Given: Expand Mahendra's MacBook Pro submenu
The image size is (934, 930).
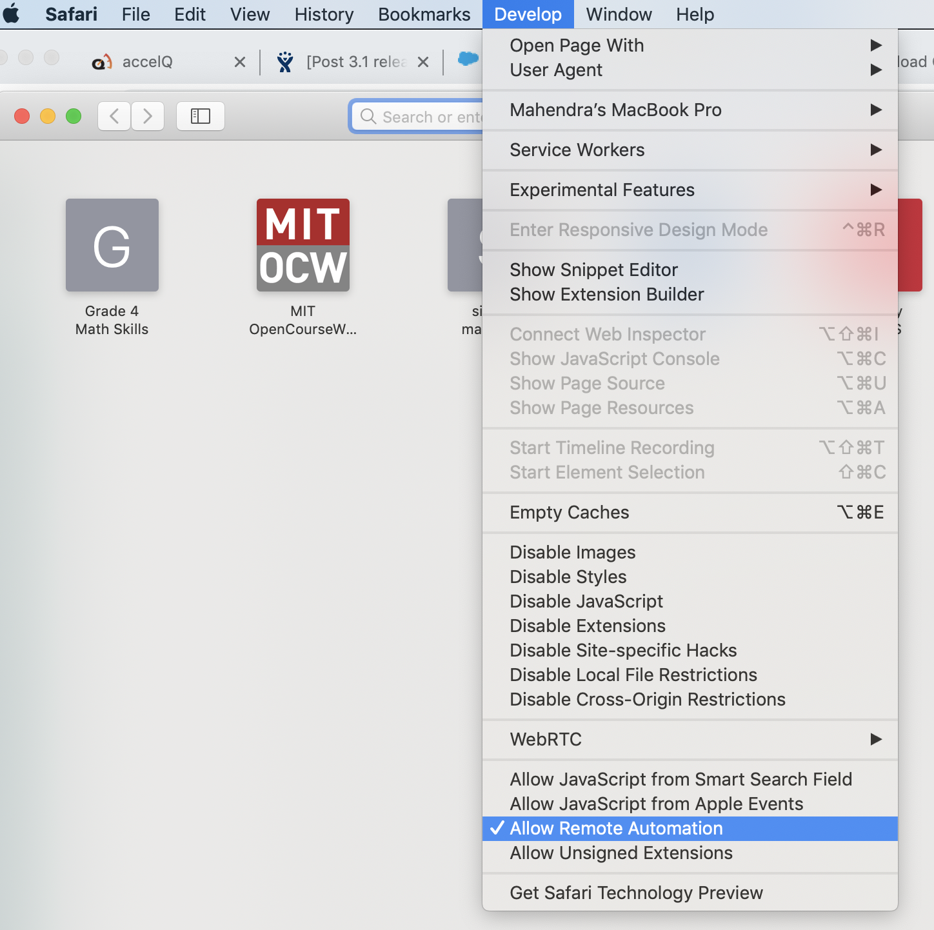Looking at the screenshot, I should point(690,110).
